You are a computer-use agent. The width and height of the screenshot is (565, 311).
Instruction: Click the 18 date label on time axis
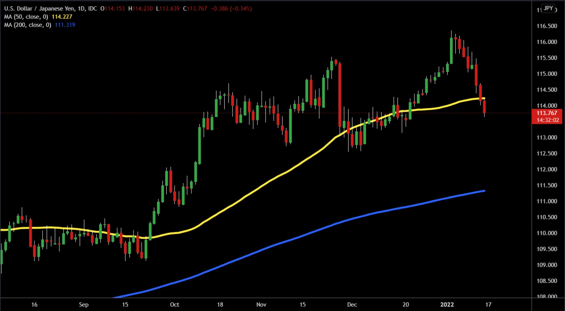pos(220,305)
